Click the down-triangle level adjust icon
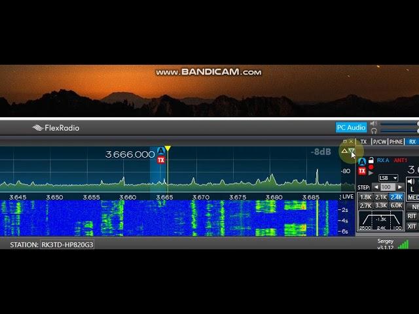This screenshot has height=314, width=419. [x=351, y=151]
